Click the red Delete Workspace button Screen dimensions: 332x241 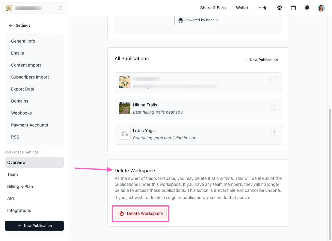pyautogui.click(x=141, y=213)
